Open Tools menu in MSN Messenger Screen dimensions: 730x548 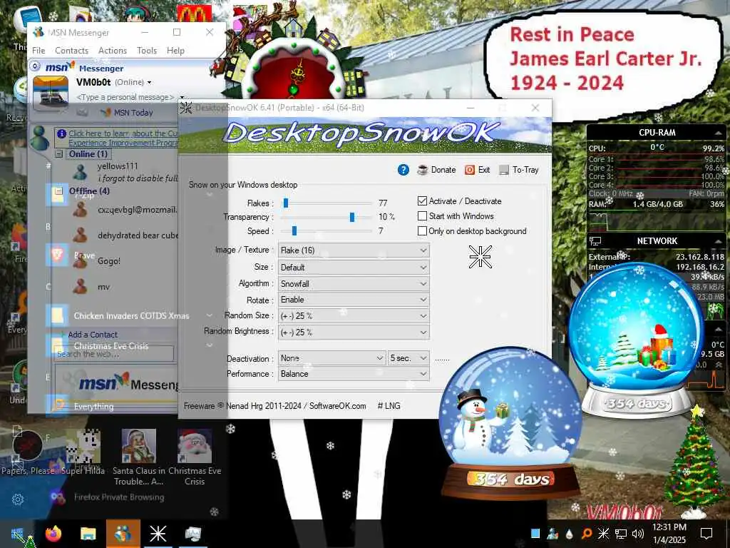[x=147, y=51]
